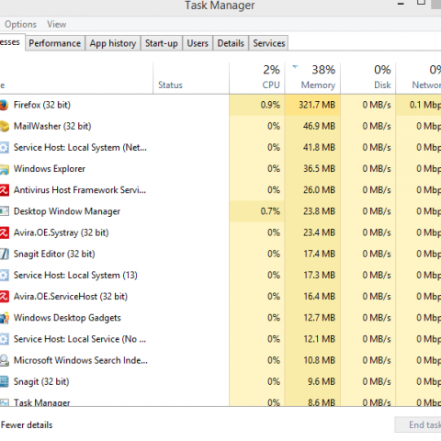Open the View menu
The image size is (441, 441).
[x=57, y=24]
